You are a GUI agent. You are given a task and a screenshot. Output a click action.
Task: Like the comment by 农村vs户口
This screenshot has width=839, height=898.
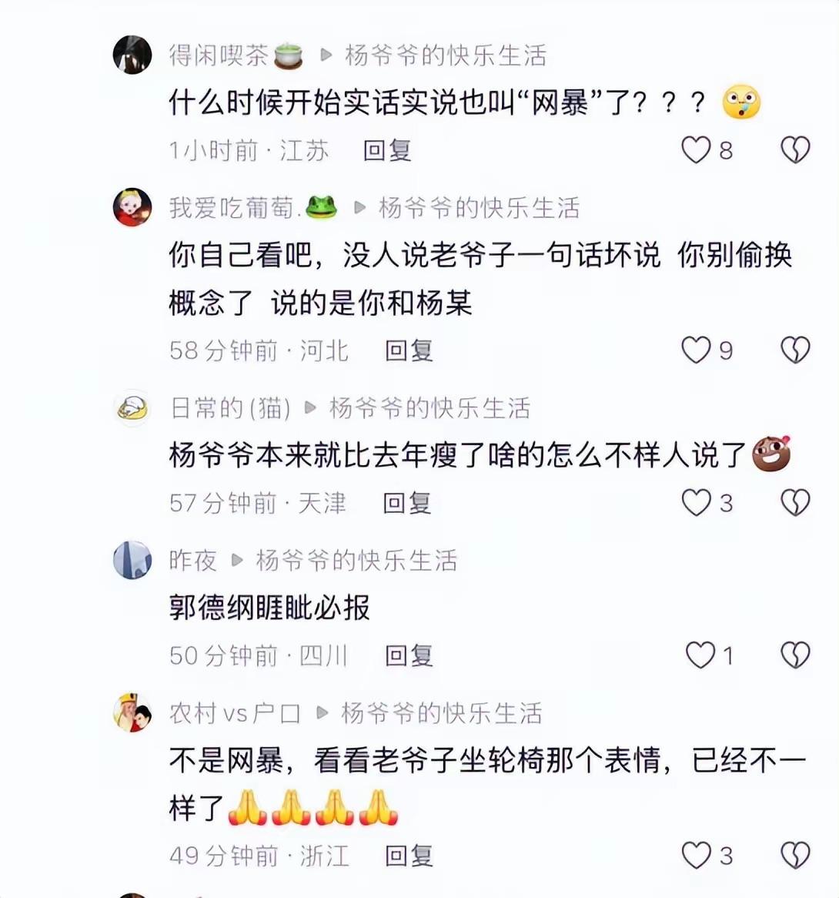point(696,856)
